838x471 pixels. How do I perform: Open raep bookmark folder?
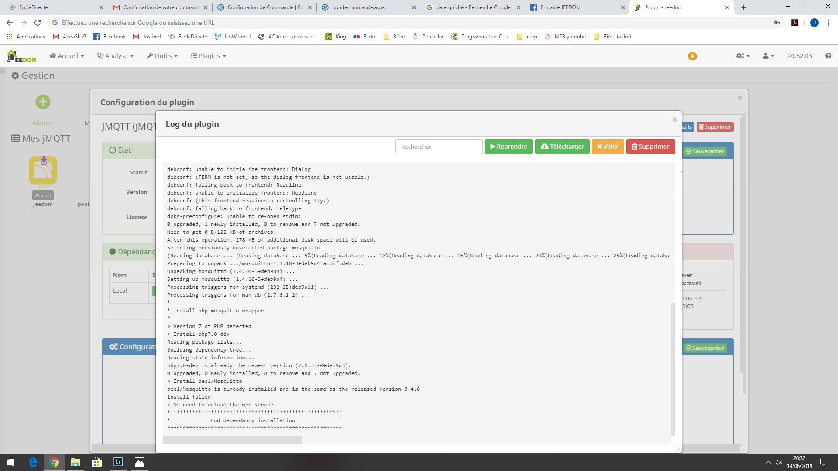(527, 37)
